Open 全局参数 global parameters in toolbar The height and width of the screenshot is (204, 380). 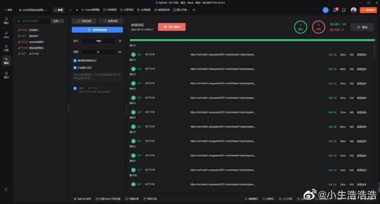[144, 10]
